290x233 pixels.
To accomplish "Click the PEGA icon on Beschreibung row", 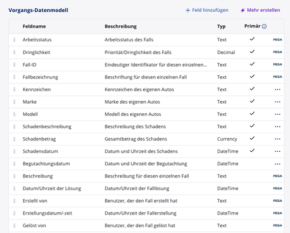I will click(x=278, y=176).
